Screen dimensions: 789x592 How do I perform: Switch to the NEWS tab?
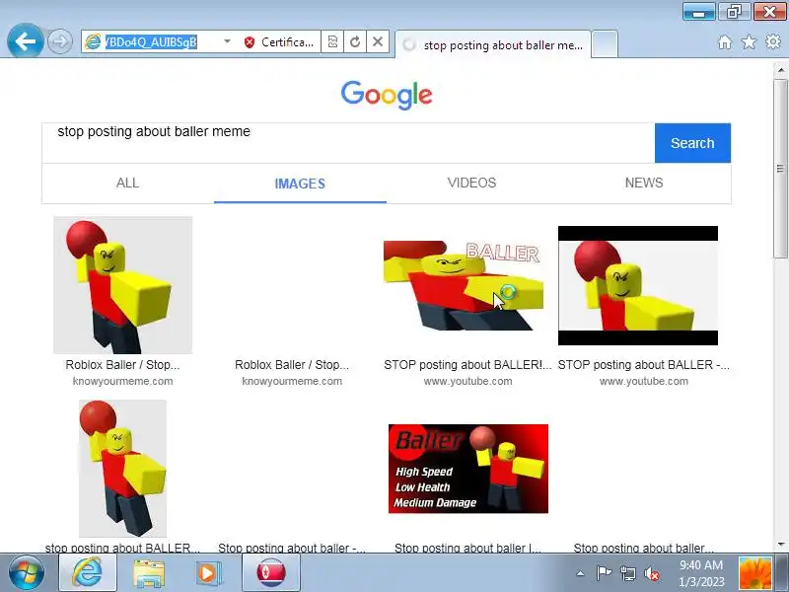click(x=644, y=183)
